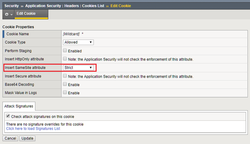Check the Insert Secure attribute box
This screenshot has width=250, height=144.
click(x=65, y=76)
